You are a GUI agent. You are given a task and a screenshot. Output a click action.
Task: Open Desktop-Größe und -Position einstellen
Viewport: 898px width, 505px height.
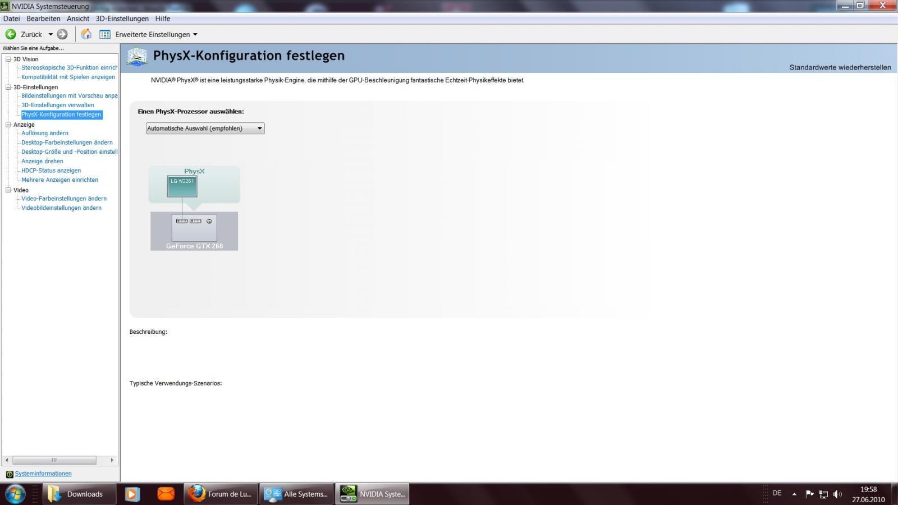(x=70, y=151)
